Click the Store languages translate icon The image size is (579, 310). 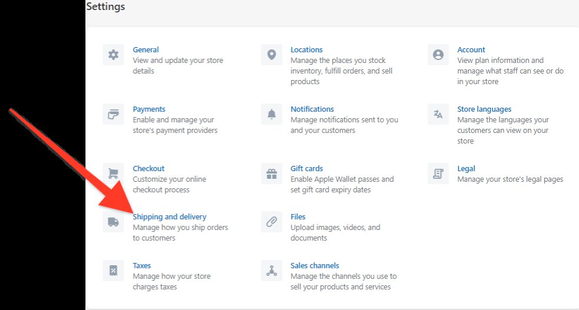438,114
